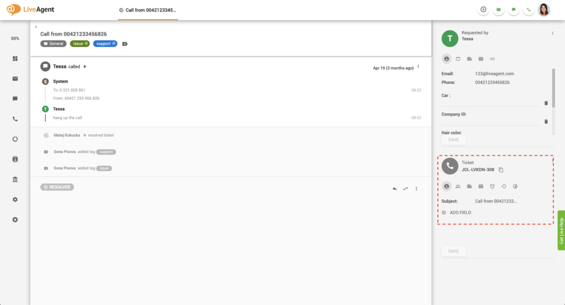Remove the issue tag from ticket

[87, 43]
